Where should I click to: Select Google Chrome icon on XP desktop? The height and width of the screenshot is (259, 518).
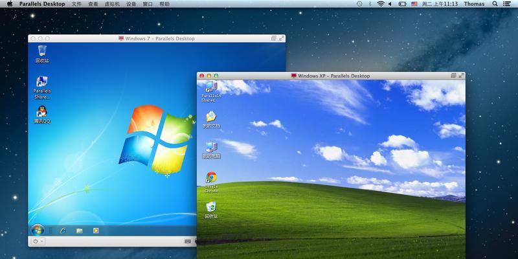212,182
